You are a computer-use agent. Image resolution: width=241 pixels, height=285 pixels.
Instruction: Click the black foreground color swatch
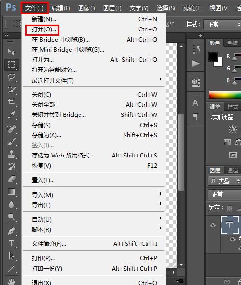[x=213, y=57]
